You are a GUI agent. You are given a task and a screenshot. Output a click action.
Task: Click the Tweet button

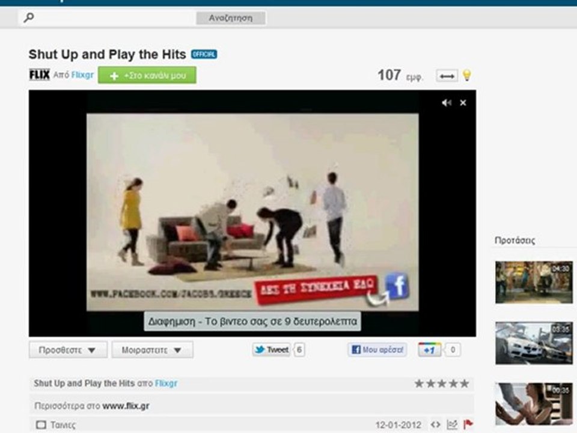point(272,350)
